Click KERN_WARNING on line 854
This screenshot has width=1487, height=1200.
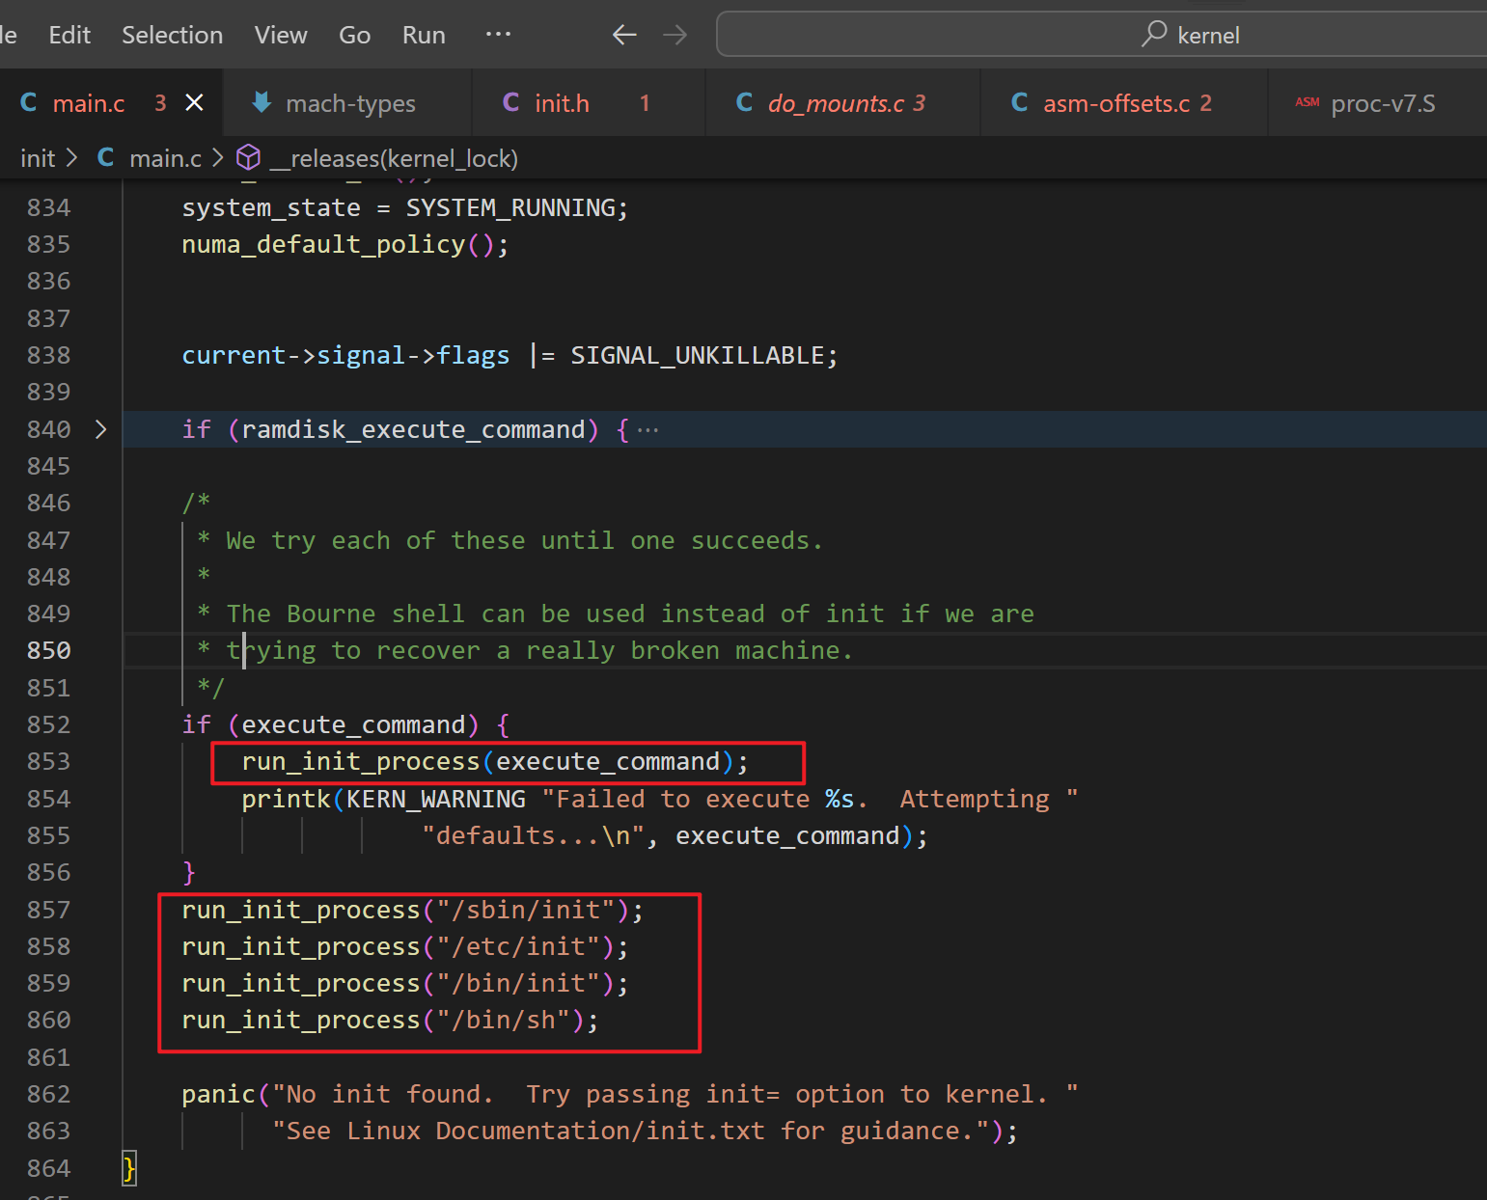436,799
